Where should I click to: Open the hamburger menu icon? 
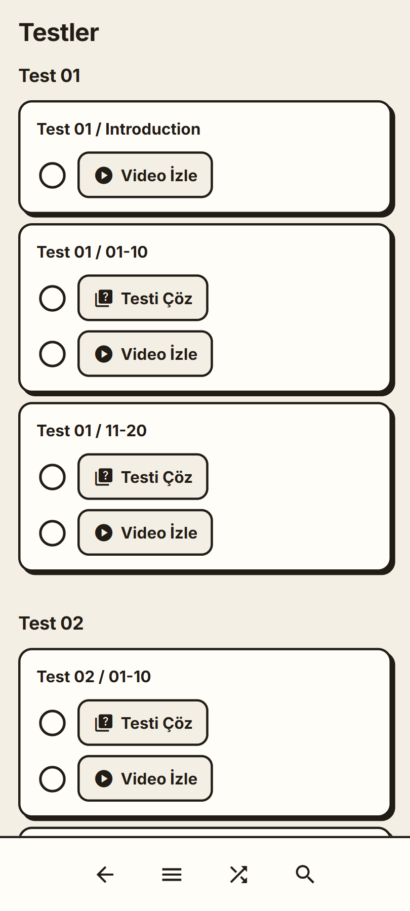[x=172, y=875]
